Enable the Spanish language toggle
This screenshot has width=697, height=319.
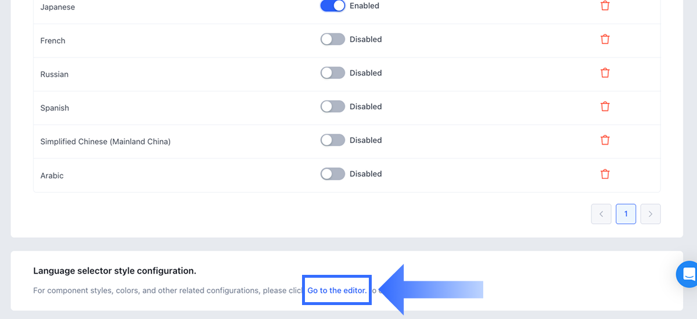[333, 107]
